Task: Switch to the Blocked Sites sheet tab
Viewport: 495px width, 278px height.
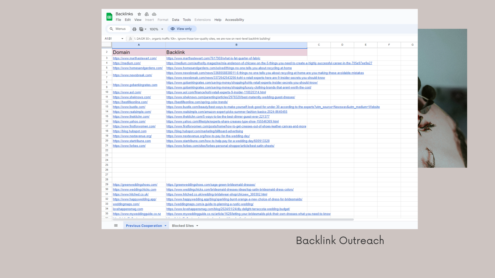Action: click(x=183, y=226)
